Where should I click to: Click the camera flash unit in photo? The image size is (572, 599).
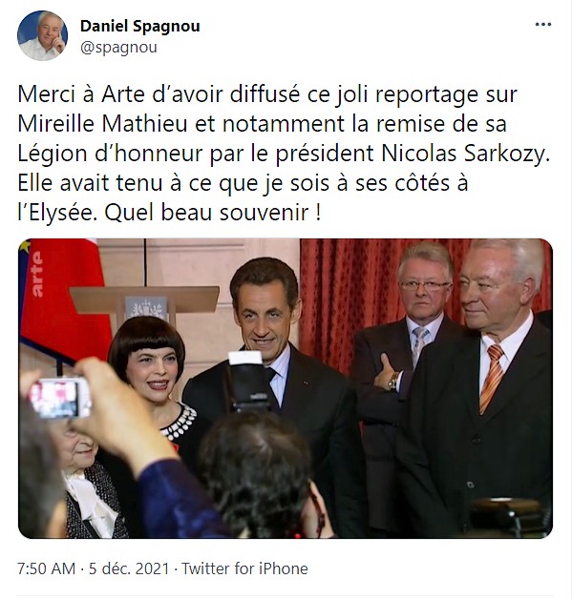(247, 381)
